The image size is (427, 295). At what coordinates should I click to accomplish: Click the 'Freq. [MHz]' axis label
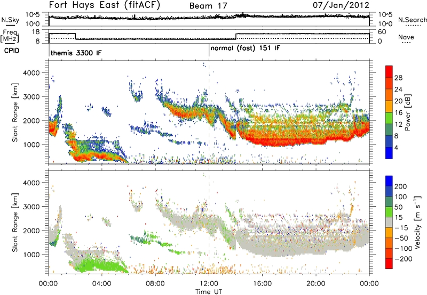pyautogui.click(x=10, y=36)
